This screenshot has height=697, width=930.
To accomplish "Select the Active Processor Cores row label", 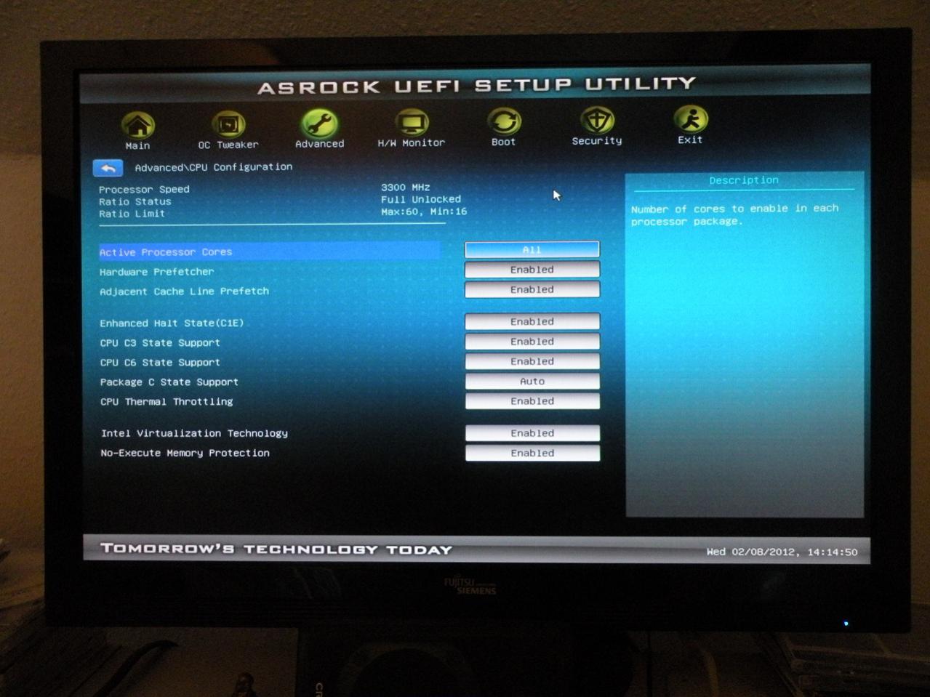I will (166, 252).
